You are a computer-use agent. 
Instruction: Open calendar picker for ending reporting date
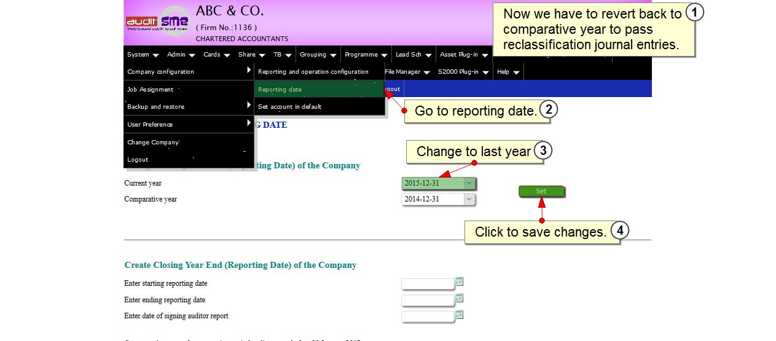pyautogui.click(x=459, y=299)
